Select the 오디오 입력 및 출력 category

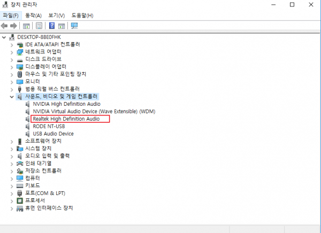click(x=47, y=156)
